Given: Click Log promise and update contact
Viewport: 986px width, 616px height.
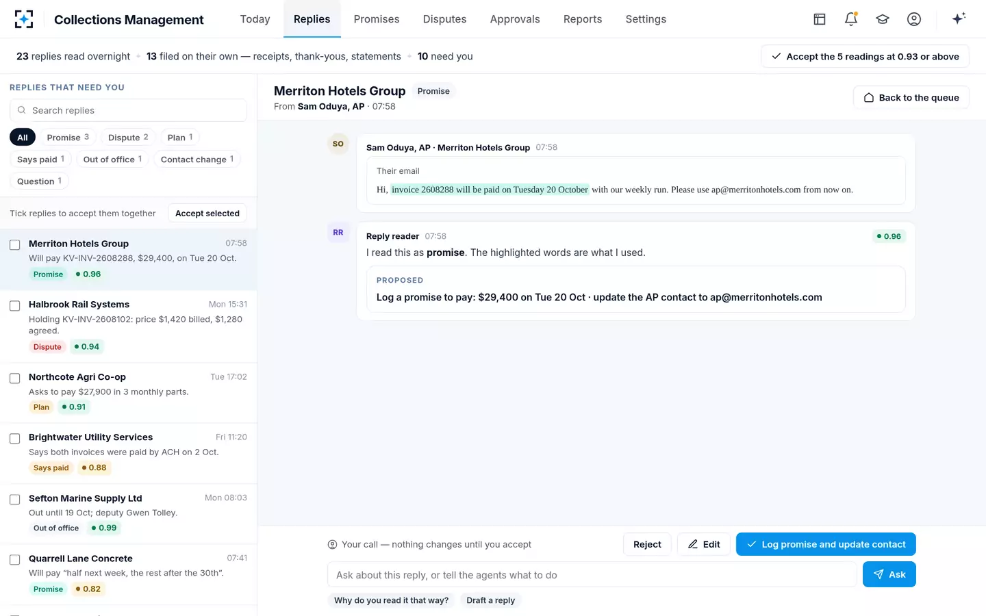Looking at the screenshot, I should tap(826, 544).
